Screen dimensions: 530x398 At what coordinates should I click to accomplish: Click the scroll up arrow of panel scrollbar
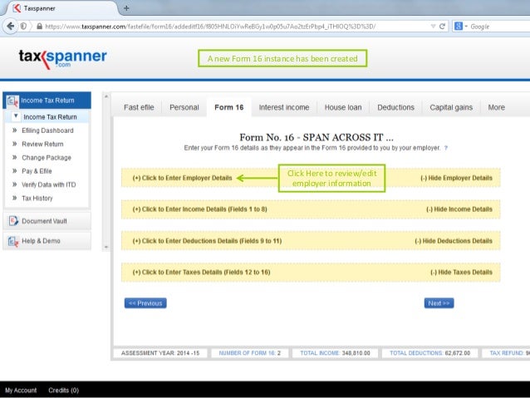(106, 96)
